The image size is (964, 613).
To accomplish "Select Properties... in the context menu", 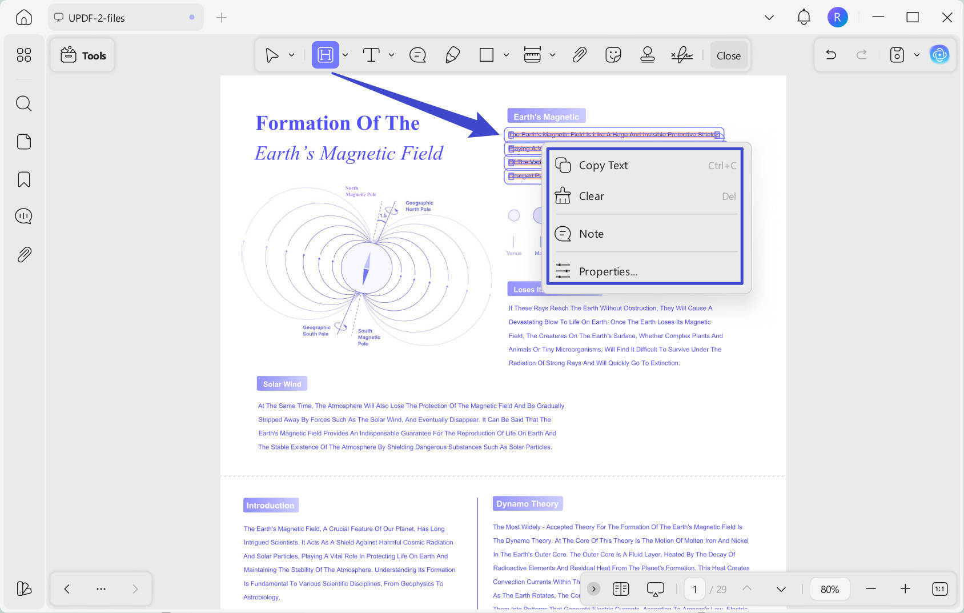I will pos(645,271).
